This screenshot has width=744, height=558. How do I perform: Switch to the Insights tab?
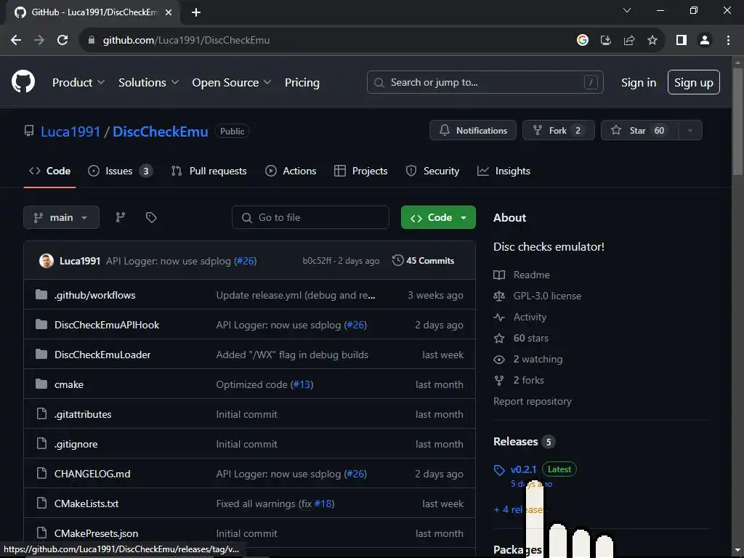tap(504, 171)
